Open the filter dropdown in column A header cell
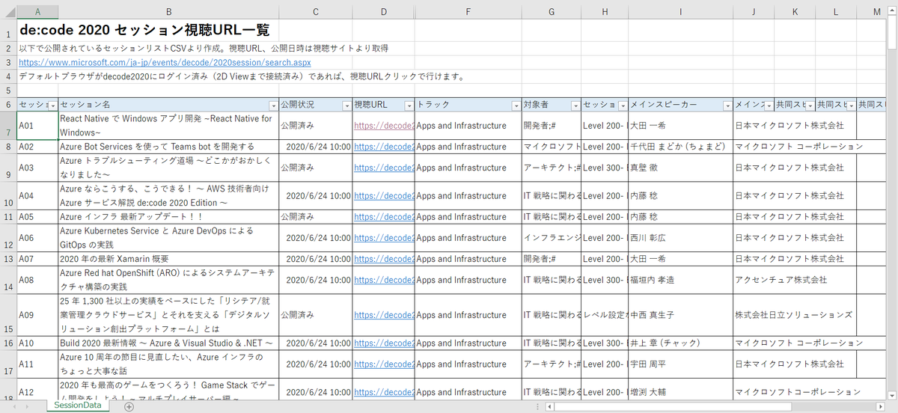Screen dimensions: 898x413 pos(52,105)
